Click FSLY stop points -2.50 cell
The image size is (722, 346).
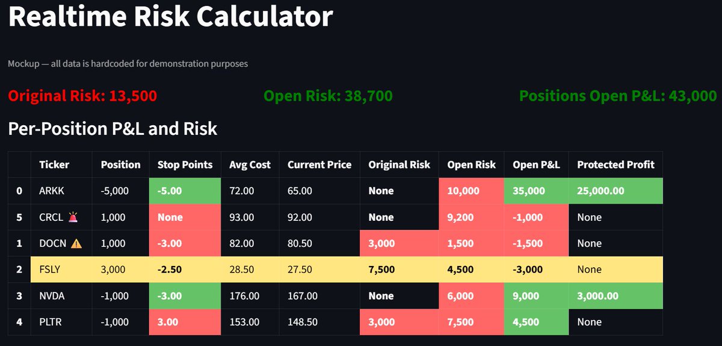click(x=185, y=270)
